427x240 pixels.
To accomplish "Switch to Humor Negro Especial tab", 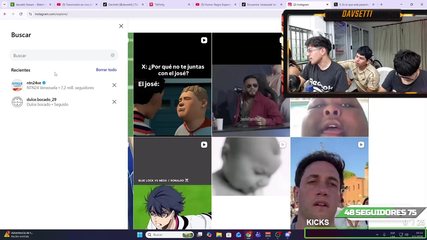I will (215, 5).
